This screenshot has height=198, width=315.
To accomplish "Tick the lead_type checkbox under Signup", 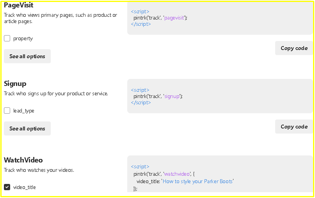I will (7, 111).
